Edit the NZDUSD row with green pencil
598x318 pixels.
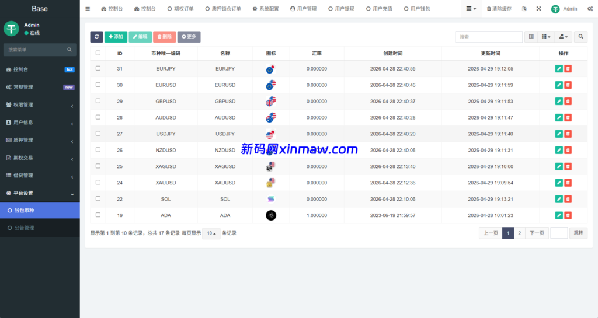click(559, 150)
